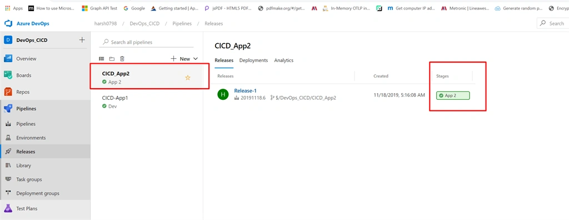Viewport: 569px width, 220px height.
Task: Click the 11/18/2019, 5:16:08 AM timestamp
Action: [x=399, y=95]
